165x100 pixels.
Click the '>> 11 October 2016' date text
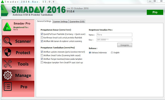tap(78, 9)
